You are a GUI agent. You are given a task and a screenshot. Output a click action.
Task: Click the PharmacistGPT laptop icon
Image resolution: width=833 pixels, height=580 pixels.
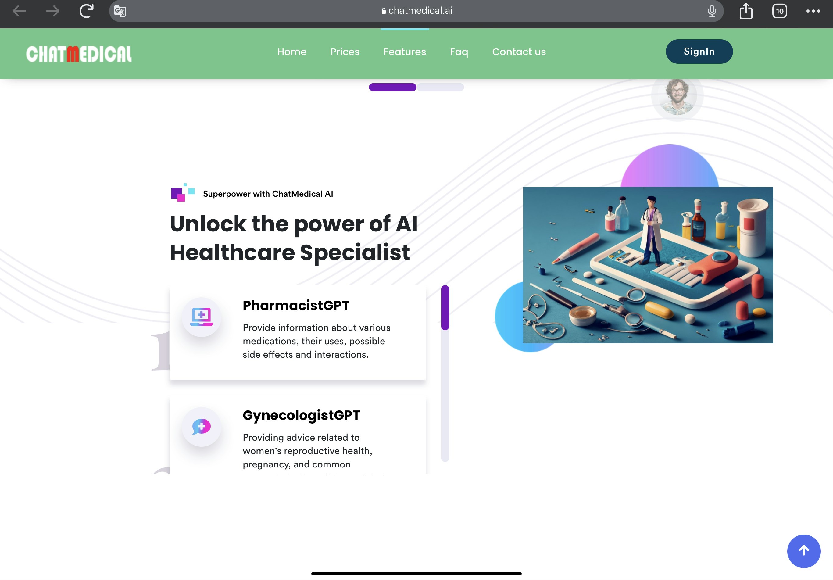coord(201,317)
